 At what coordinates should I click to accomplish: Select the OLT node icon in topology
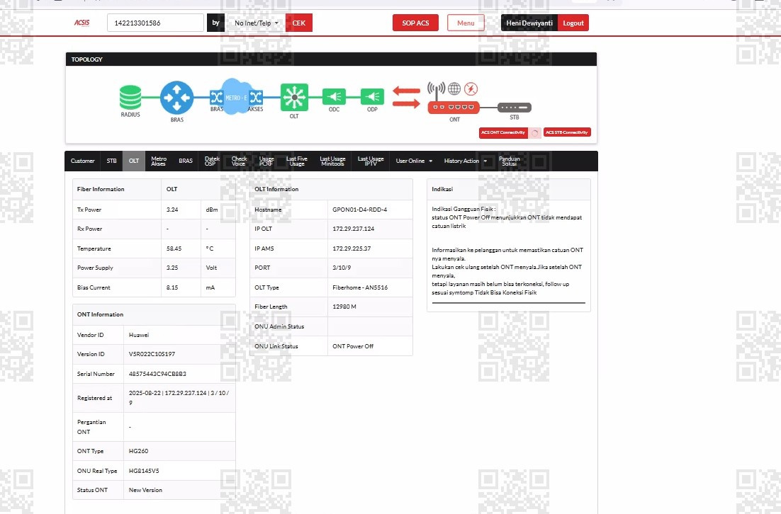coord(294,97)
